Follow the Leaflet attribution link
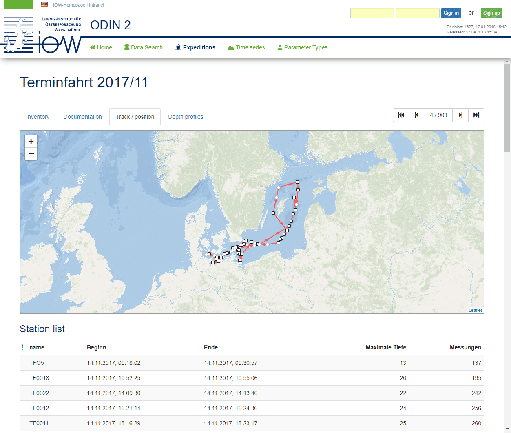 tap(475, 310)
